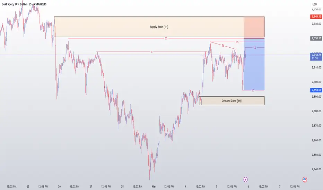
Task: Click the 6 date label on time axis
Action: click(x=248, y=187)
